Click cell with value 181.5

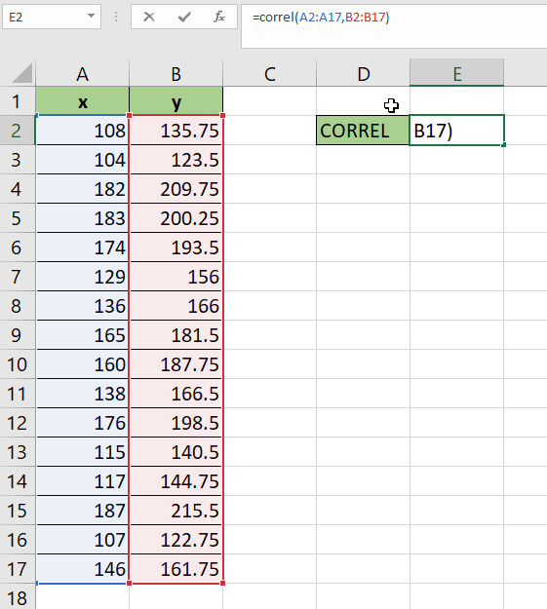pos(176,335)
